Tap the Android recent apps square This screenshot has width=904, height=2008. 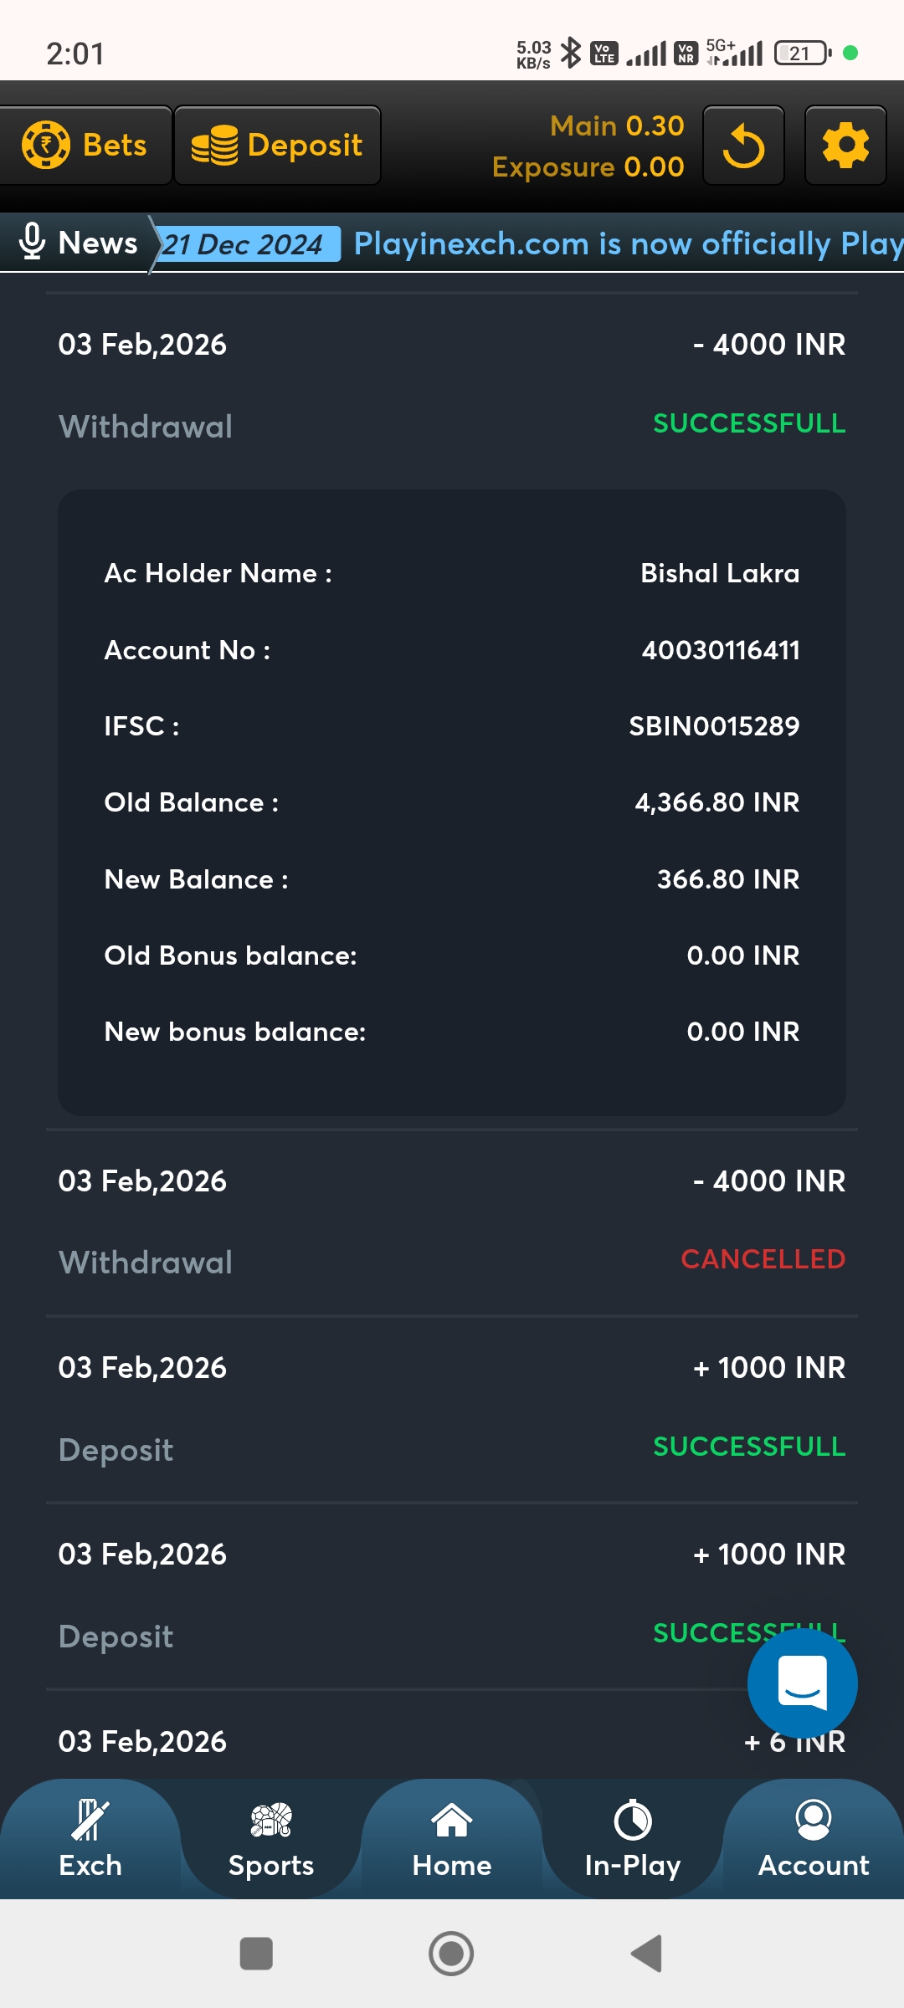[x=256, y=1954]
